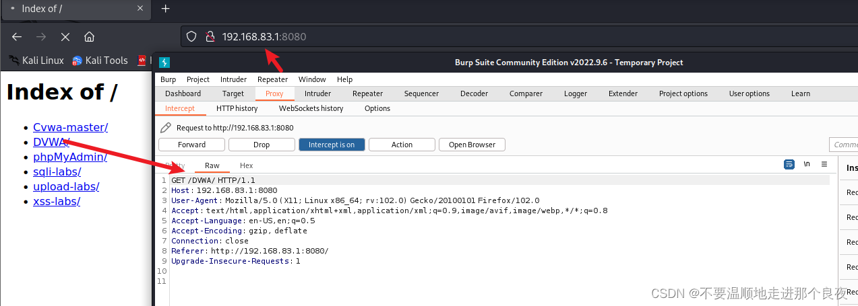The width and height of the screenshot is (858, 306).
Task: Click the Action button
Action: [x=402, y=145]
